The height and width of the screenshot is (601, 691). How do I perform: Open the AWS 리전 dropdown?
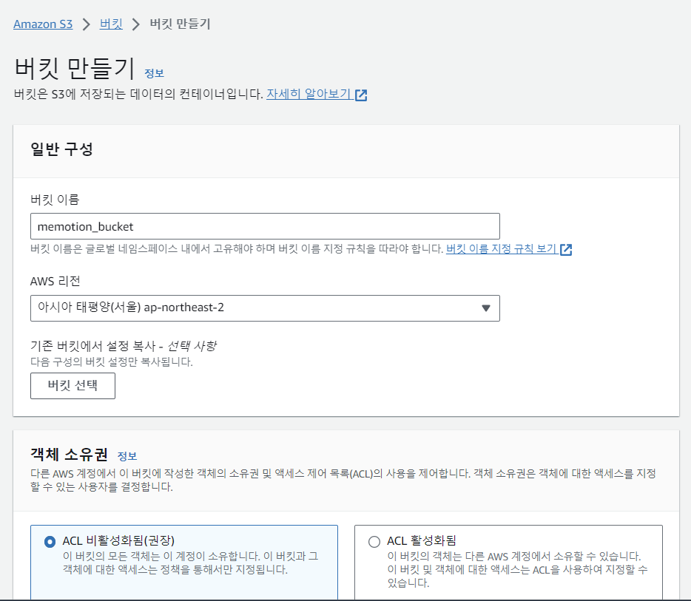(265, 308)
